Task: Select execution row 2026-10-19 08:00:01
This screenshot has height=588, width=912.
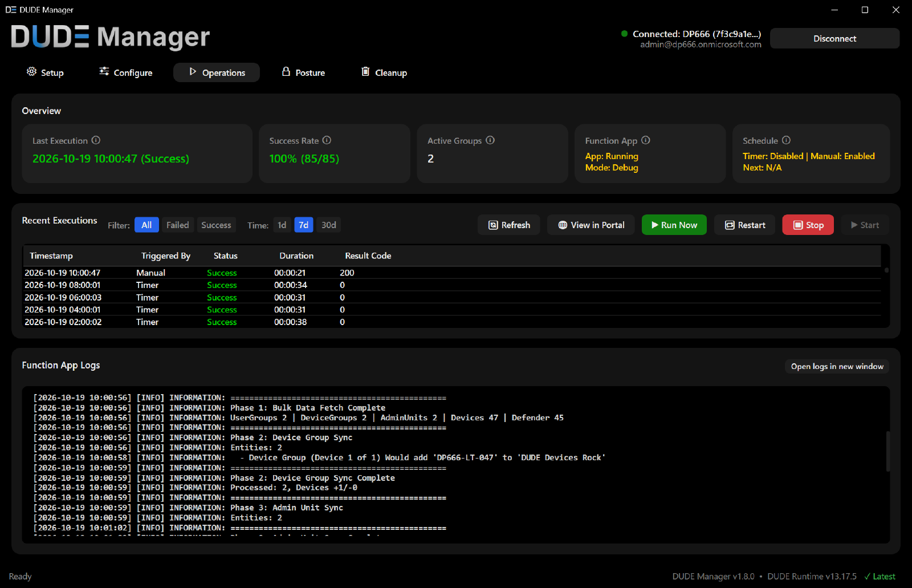Action: [452, 285]
